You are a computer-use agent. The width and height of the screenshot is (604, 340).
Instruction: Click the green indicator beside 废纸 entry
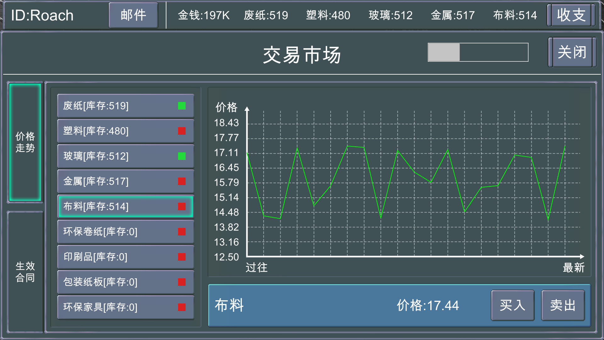182,106
